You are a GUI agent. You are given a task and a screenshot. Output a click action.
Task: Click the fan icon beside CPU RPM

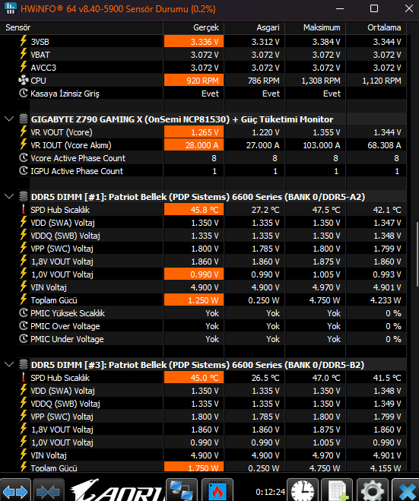coord(24,80)
